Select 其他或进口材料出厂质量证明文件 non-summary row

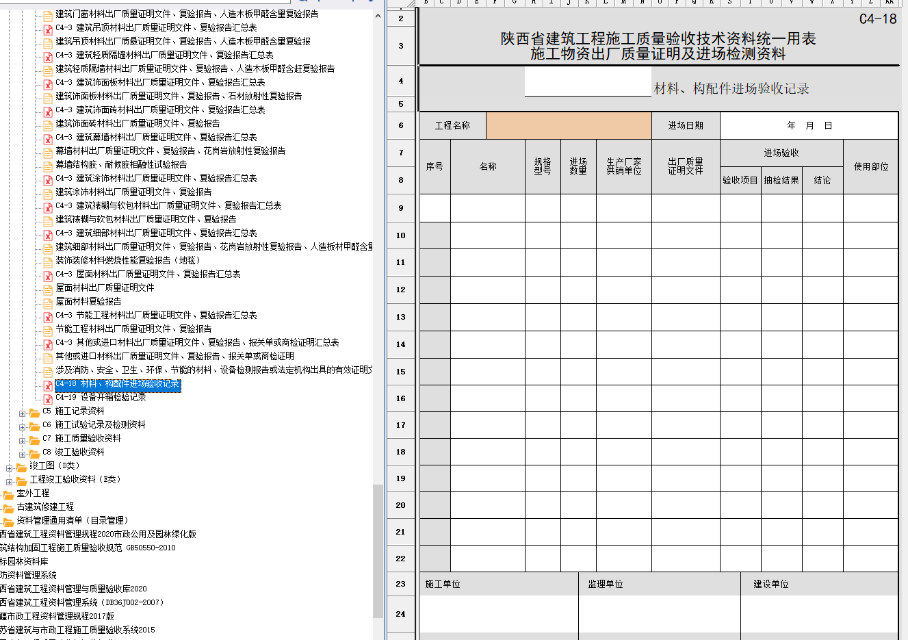(174, 356)
